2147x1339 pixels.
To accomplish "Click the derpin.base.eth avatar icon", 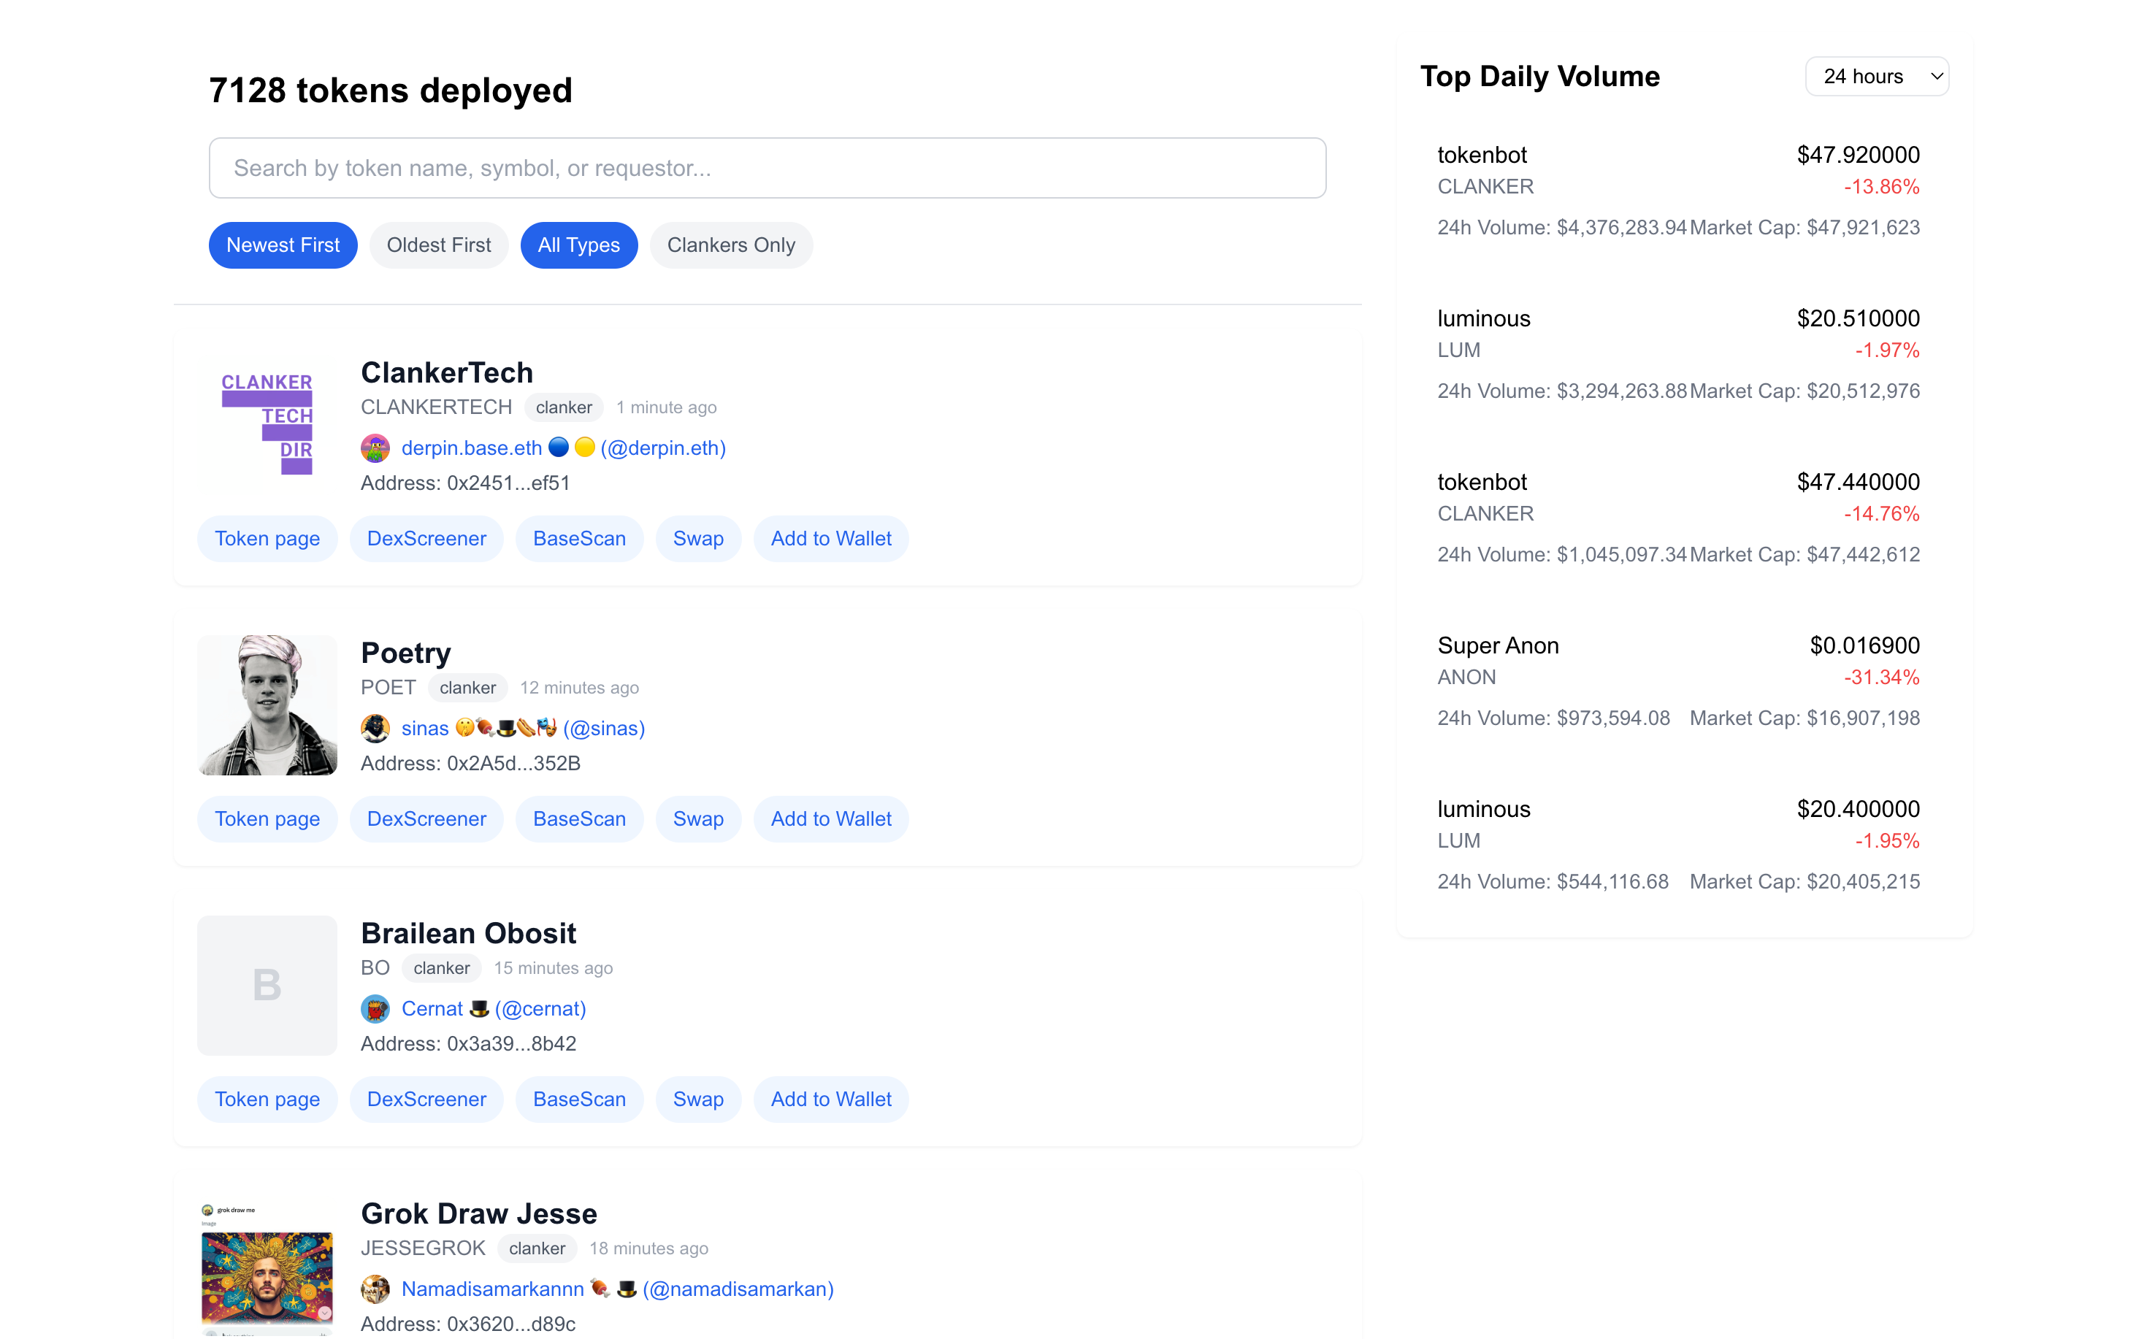I will click(375, 448).
